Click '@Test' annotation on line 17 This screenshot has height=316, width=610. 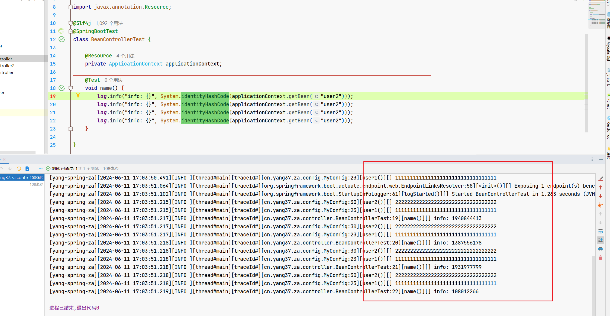92,80
